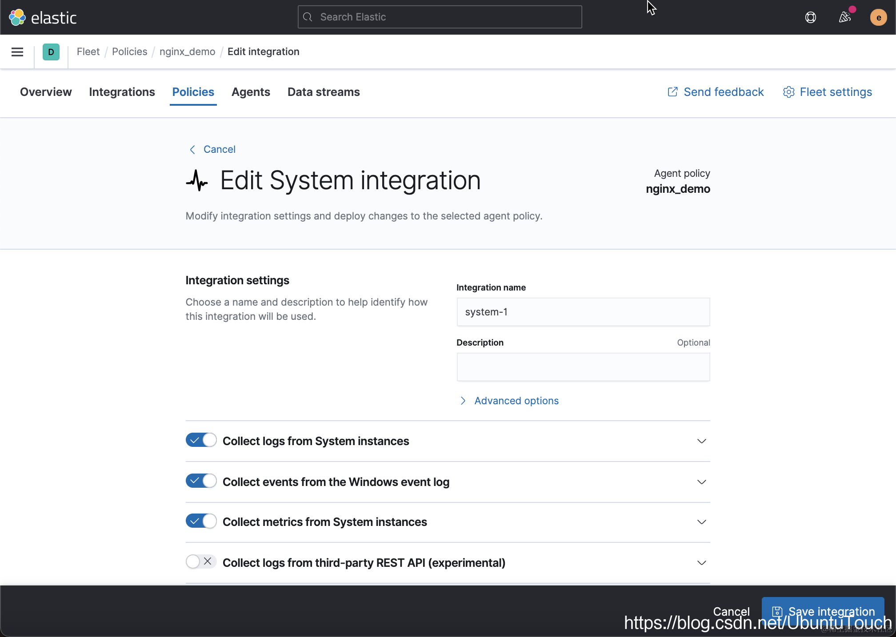
Task: Click the user avatar 'e'
Action: 878,18
